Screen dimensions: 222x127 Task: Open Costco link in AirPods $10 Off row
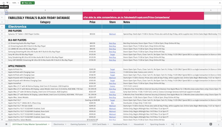click(x=112, y=72)
